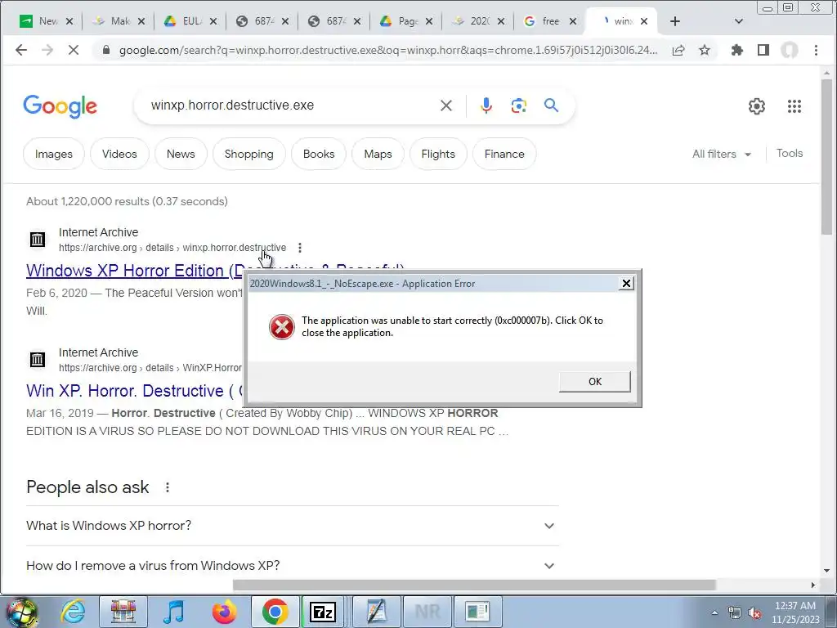Click OK in the Application Error dialog

click(595, 382)
